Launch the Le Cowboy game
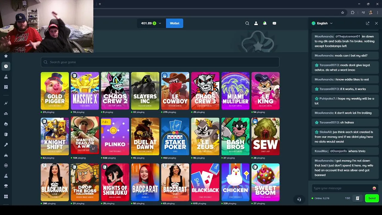The image size is (382, 215). (x=175, y=91)
